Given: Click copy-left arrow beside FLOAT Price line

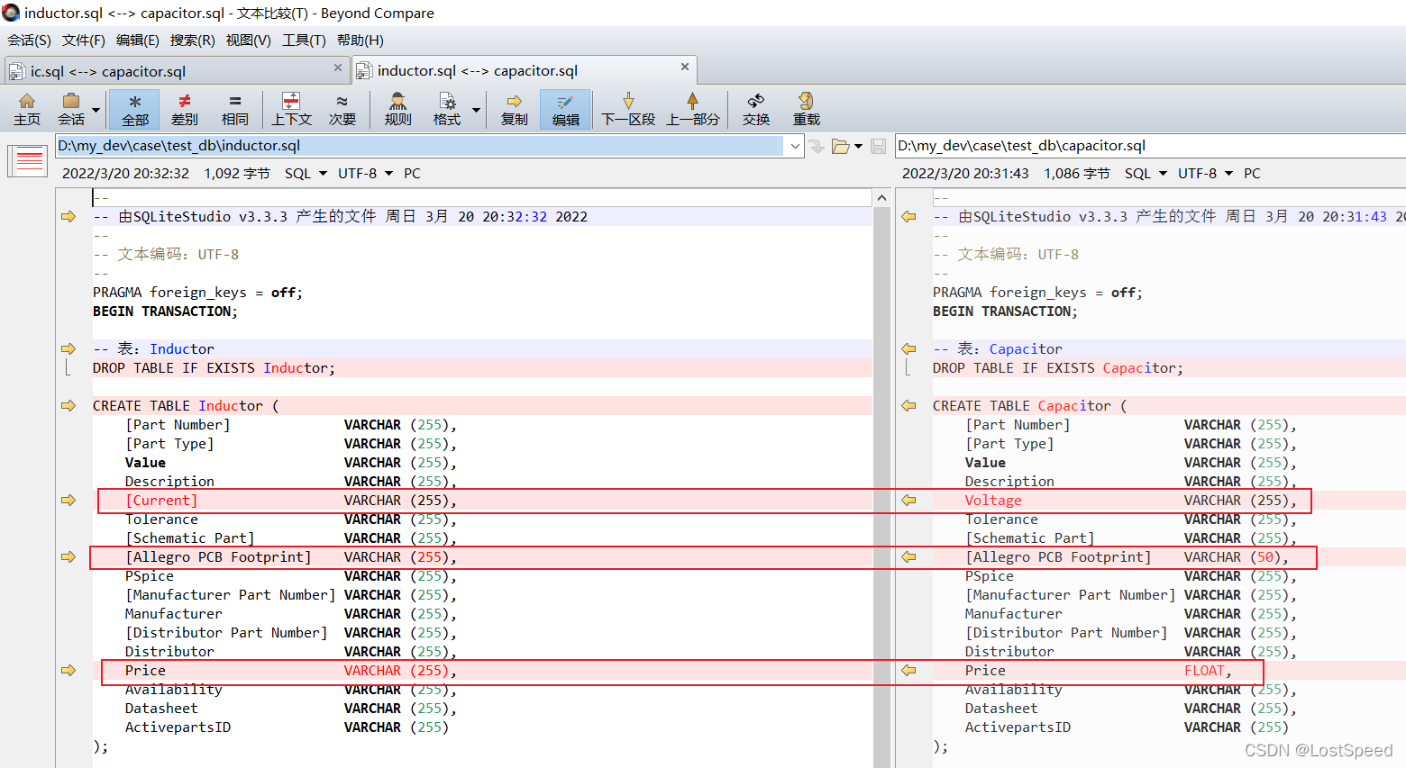Looking at the screenshot, I should tap(908, 670).
